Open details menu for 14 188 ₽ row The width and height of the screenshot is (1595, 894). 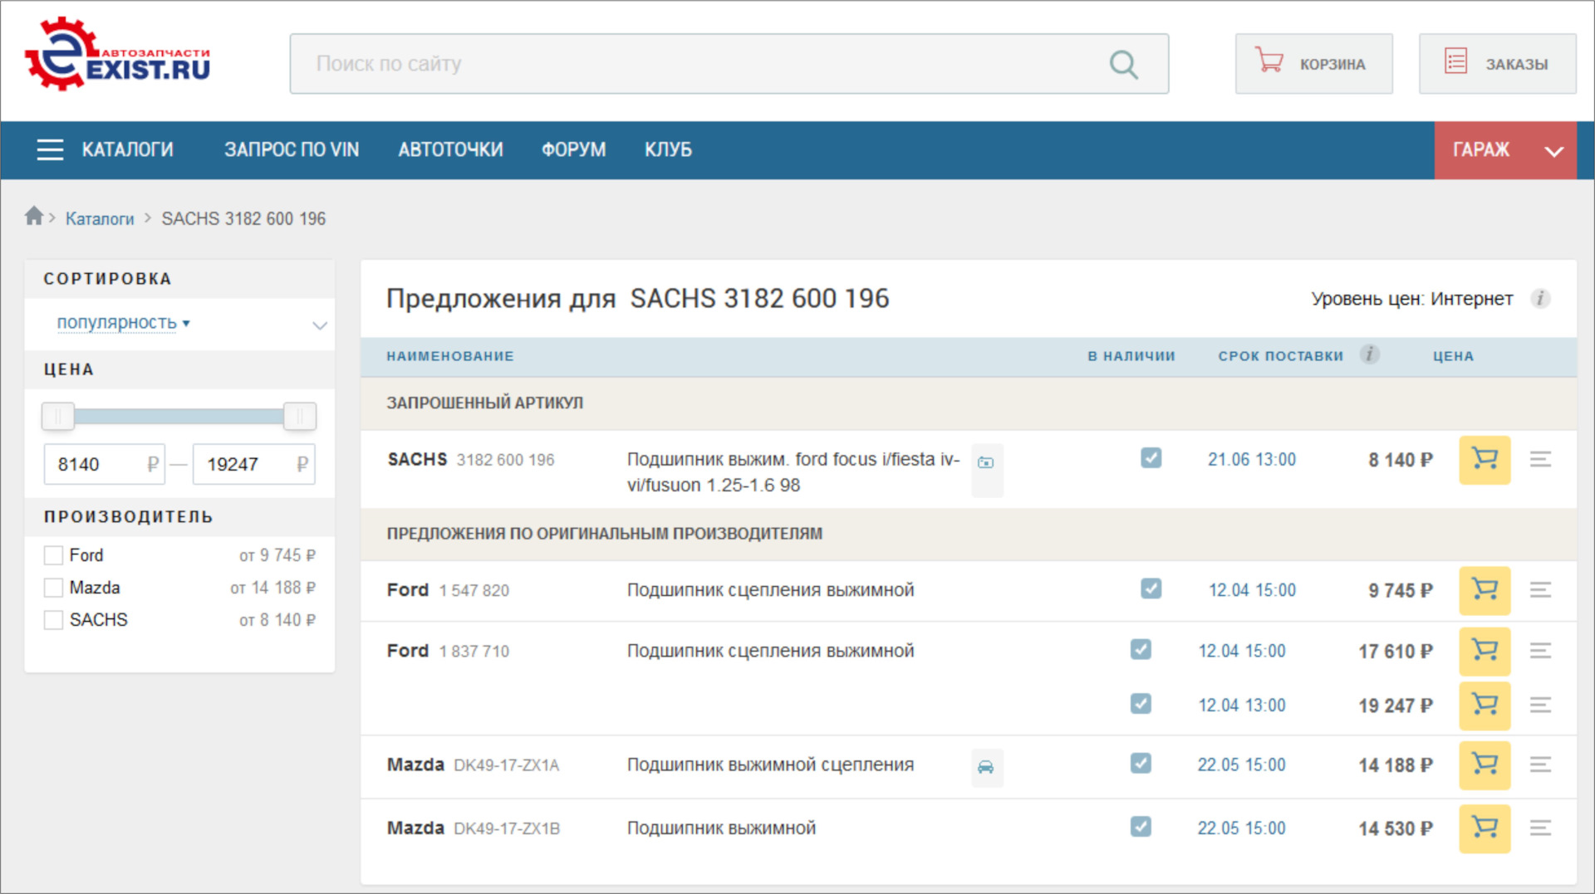pos(1540,765)
